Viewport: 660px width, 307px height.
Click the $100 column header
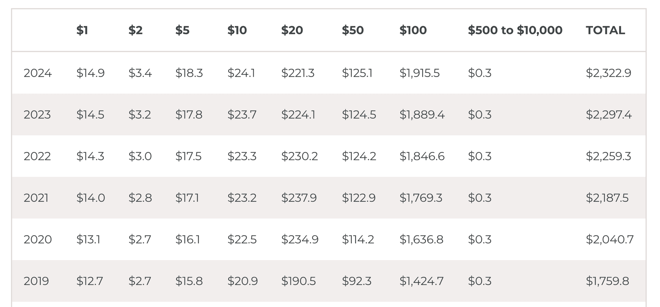(413, 30)
